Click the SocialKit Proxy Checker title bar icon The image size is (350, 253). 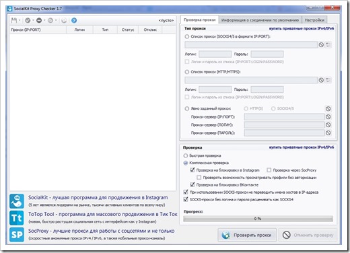tap(9, 9)
